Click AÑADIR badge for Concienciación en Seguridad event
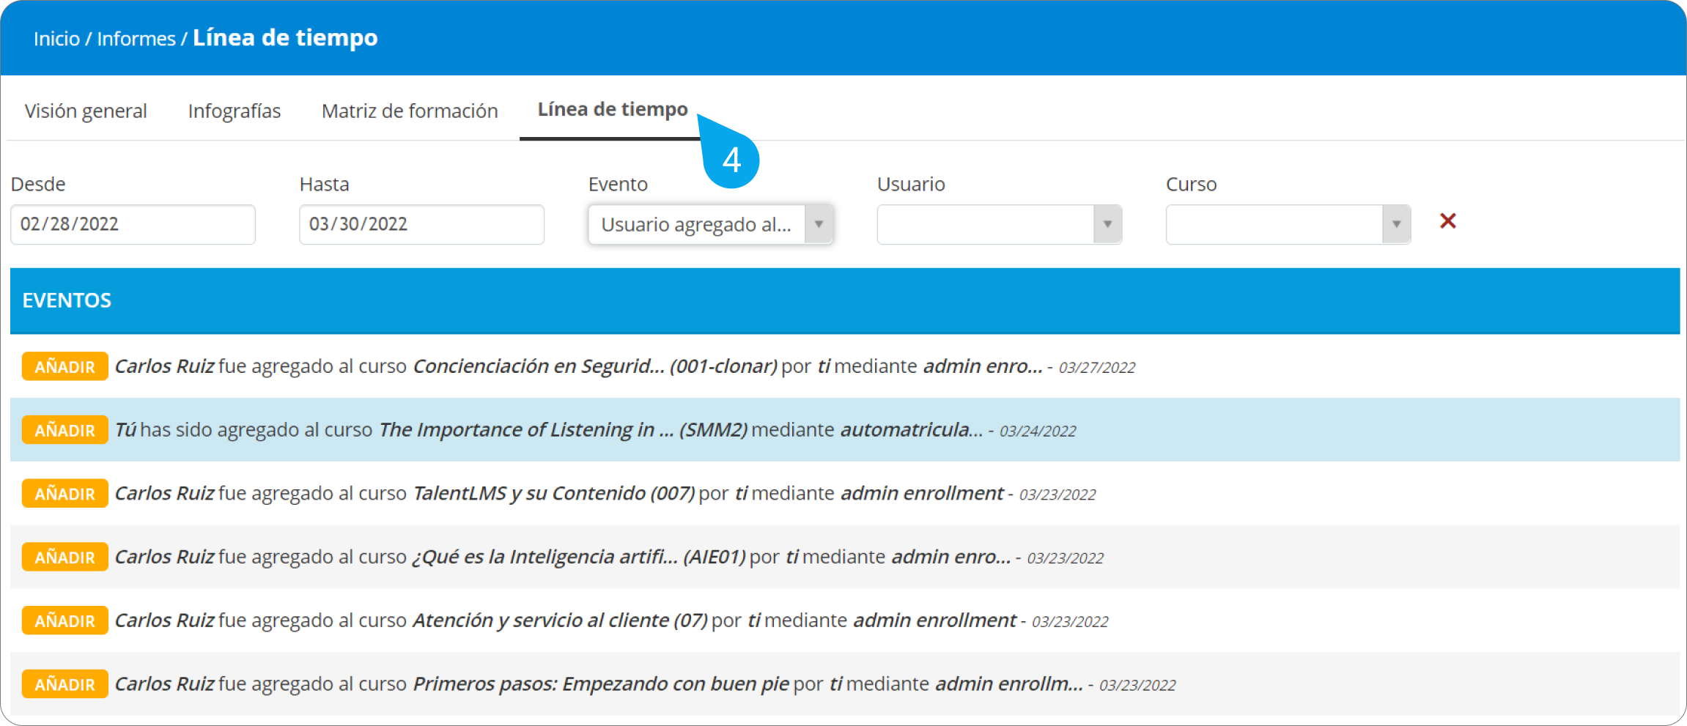Viewport: 1687px width, 726px height. coord(64,367)
